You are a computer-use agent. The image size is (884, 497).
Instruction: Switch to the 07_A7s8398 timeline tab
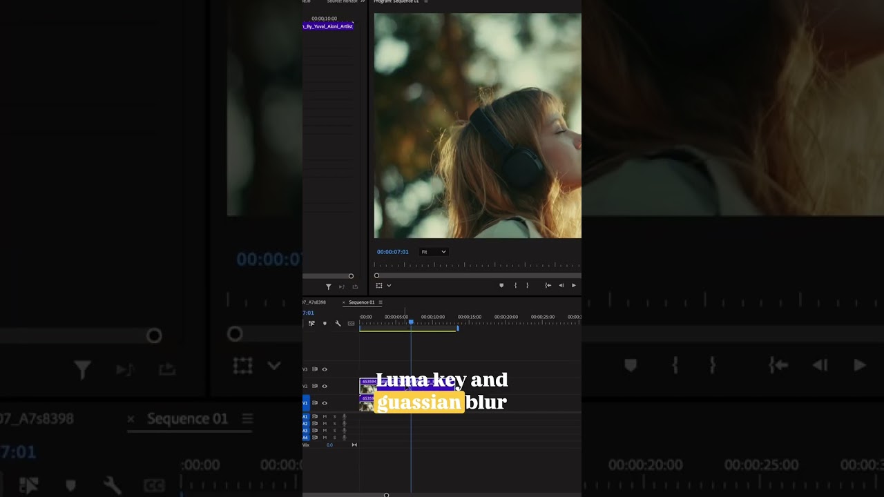click(x=314, y=302)
